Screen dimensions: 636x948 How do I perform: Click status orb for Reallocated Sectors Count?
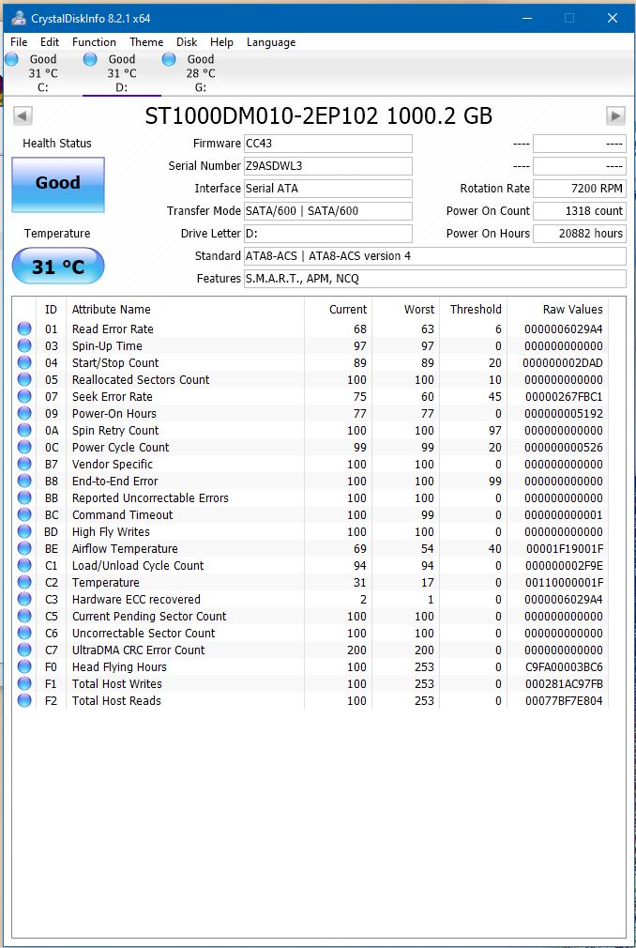24,380
